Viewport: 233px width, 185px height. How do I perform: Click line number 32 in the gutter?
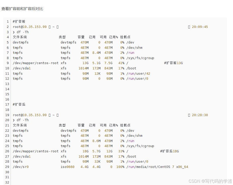7,182
